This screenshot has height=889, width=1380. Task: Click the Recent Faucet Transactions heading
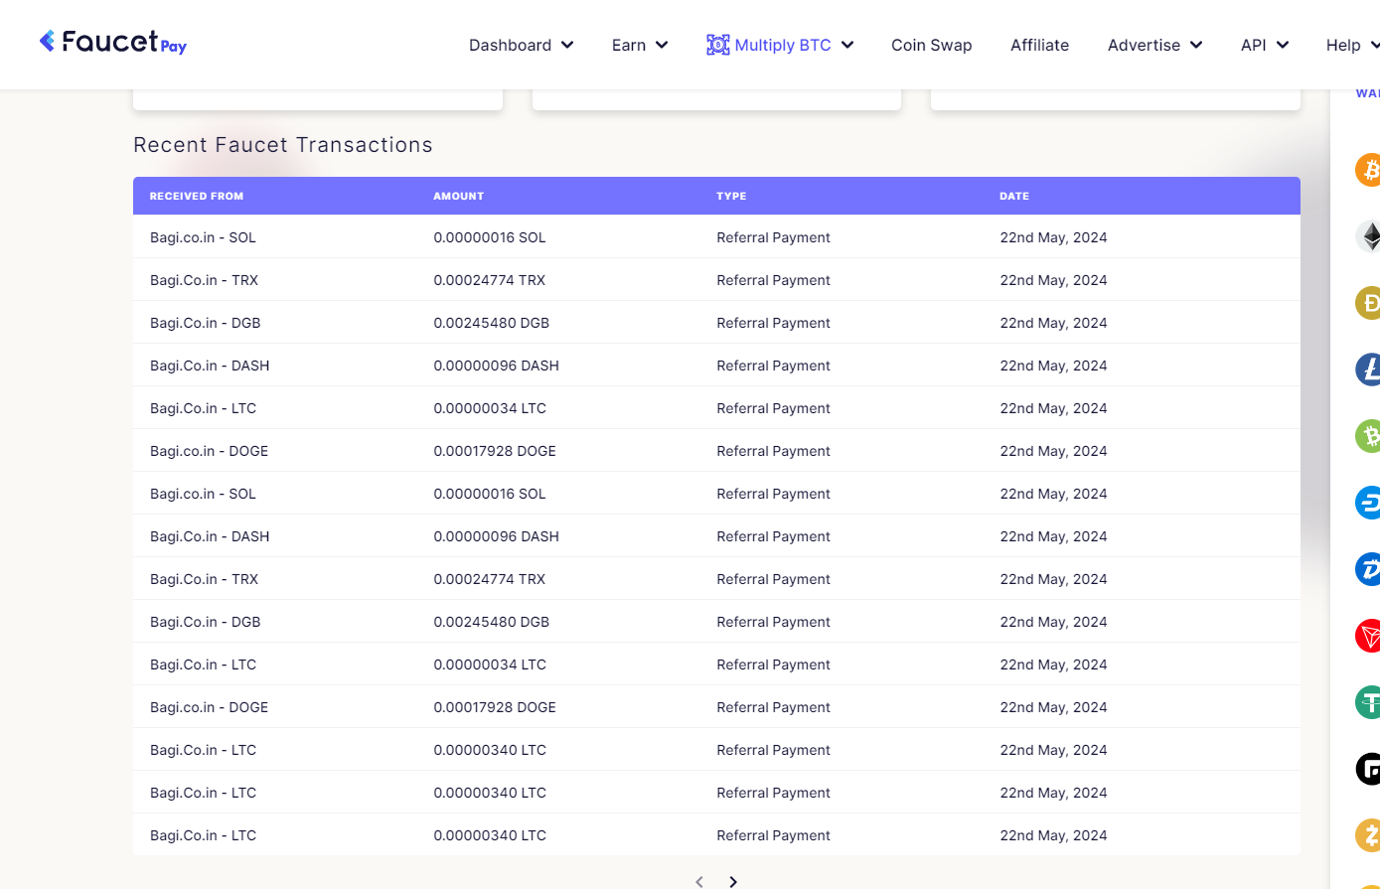(283, 145)
